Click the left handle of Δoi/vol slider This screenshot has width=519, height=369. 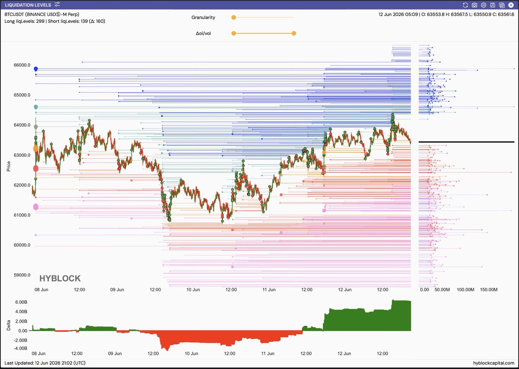pyautogui.click(x=234, y=33)
